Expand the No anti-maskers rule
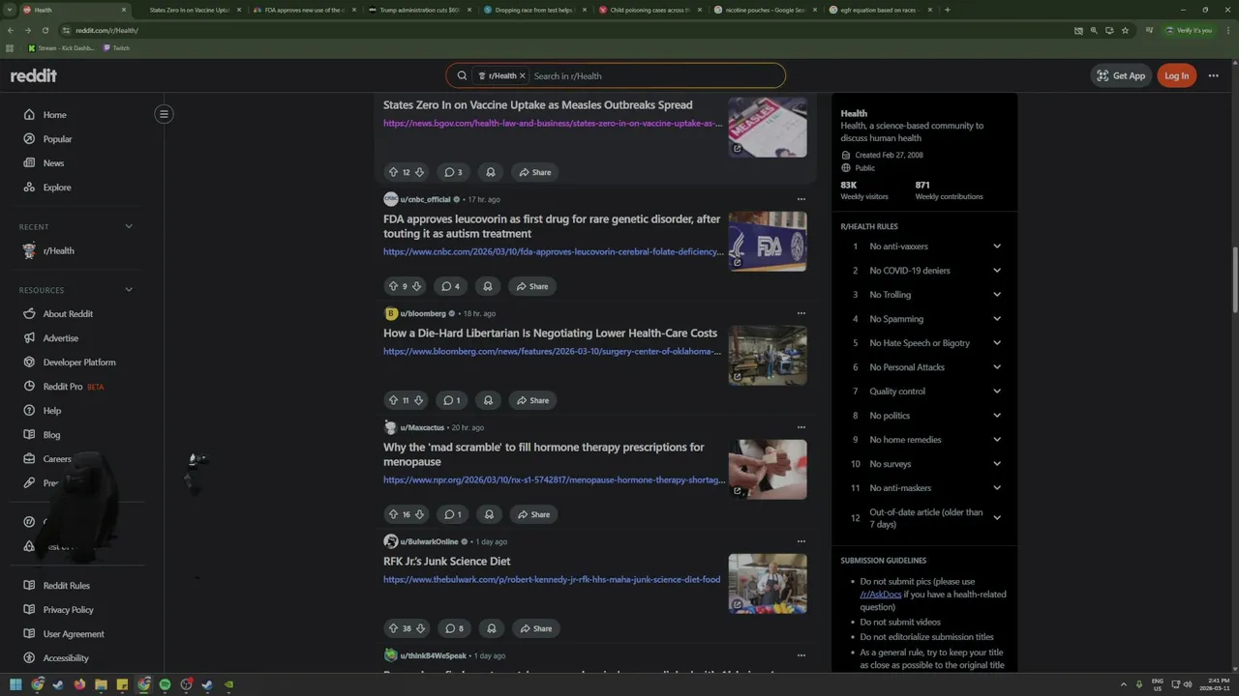Viewport: 1239px width, 696px height. coord(996,488)
